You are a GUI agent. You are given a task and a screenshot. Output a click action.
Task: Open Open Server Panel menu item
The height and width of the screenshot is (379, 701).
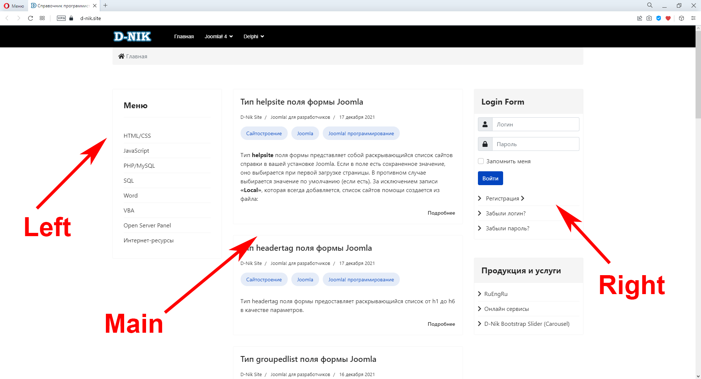click(147, 225)
